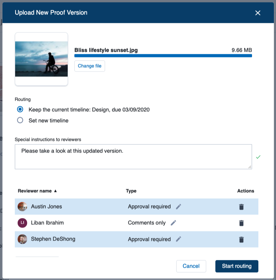Click the special instructions text box
The width and height of the screenshot is (276, 280).
pos(133,157)
